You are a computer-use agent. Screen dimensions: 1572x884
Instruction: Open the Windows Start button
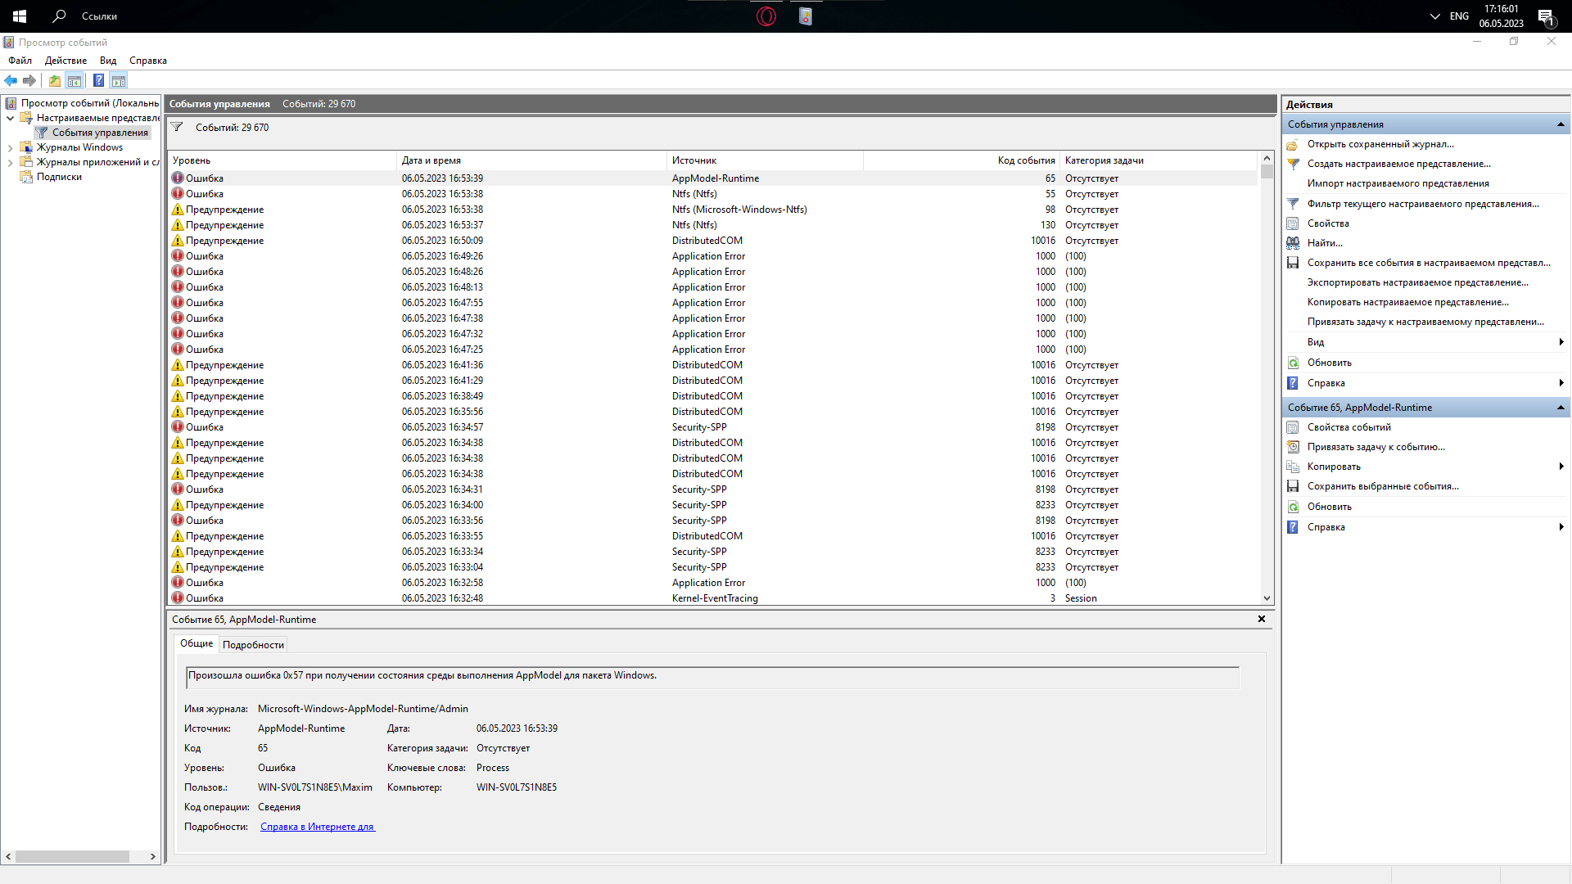coord(20,16)
